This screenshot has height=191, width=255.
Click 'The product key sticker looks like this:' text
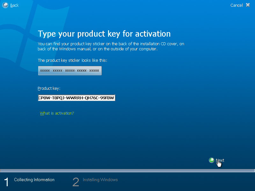(72, 60)
